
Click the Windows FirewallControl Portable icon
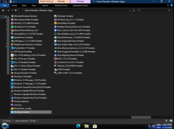(12, 87)
